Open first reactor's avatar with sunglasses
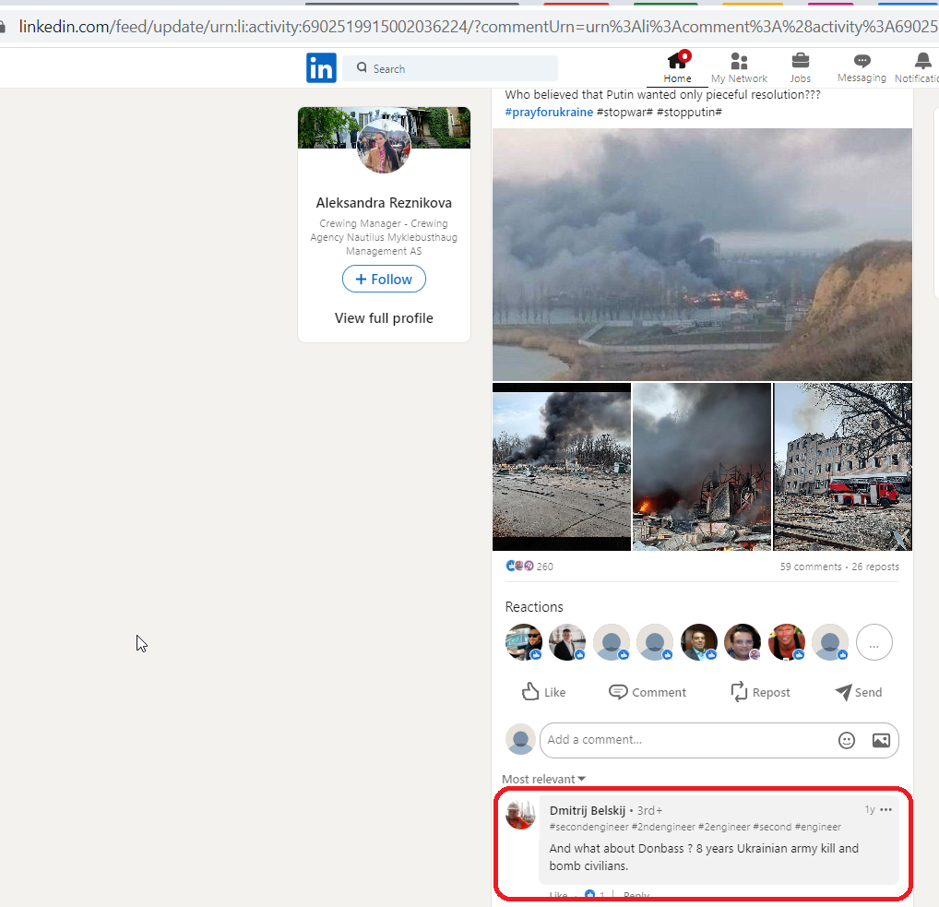This screenshot has width=939, height=907. [x=523, y=642]
